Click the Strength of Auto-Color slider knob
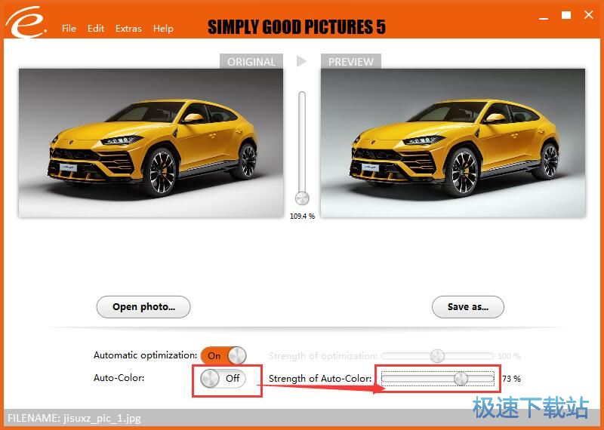Screen dimensions: 604x430 click(461, 379)
